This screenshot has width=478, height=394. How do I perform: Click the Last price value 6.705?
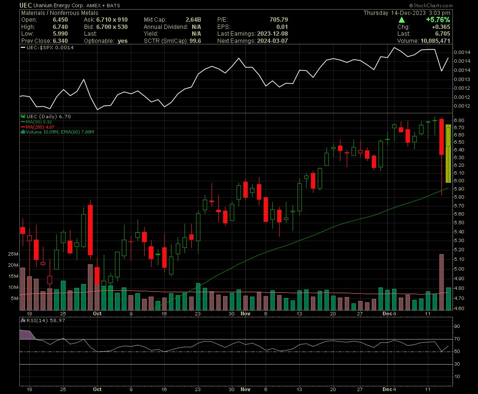click(443, 34)
